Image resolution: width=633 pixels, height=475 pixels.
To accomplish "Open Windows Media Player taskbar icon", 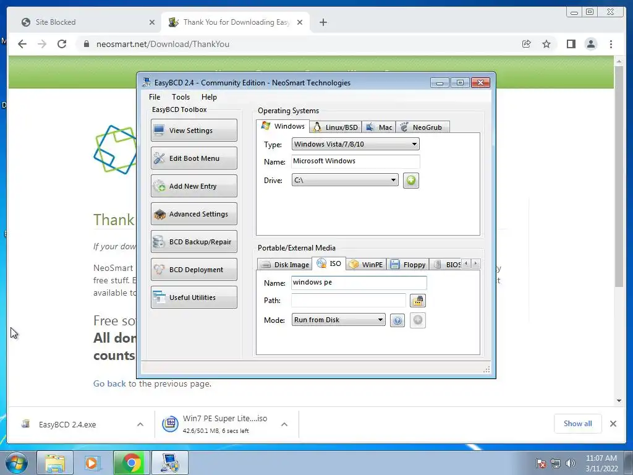I will [x=93, y=463].
